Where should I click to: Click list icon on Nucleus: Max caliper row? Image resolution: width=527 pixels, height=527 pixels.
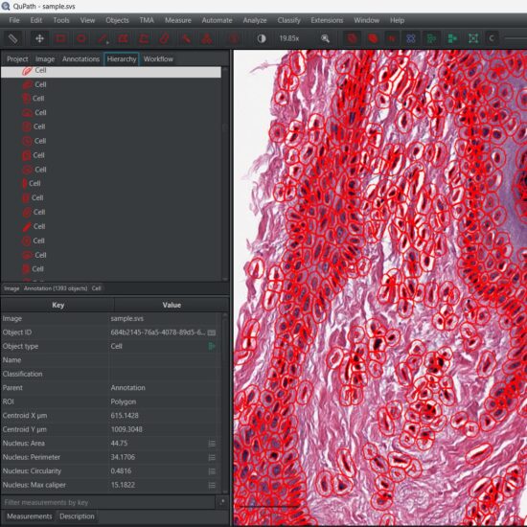pyautogui.click(x=212, y=486)
